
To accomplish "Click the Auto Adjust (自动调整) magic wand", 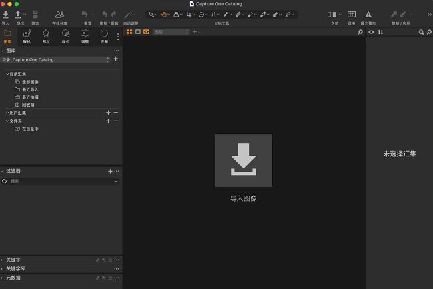I will point(129,14).
